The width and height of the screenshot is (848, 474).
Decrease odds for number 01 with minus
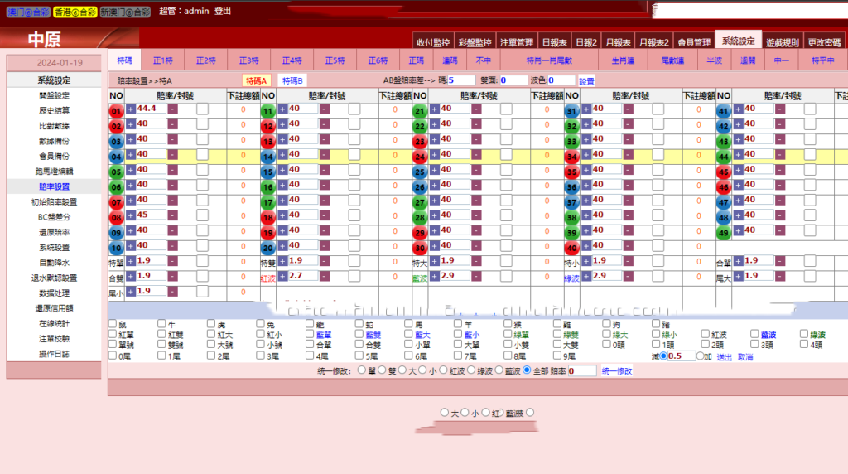[172, 109]
